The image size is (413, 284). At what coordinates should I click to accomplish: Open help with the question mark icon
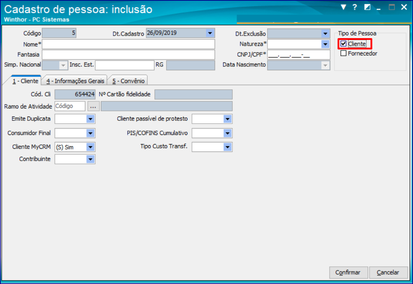(x=355, y=7)
